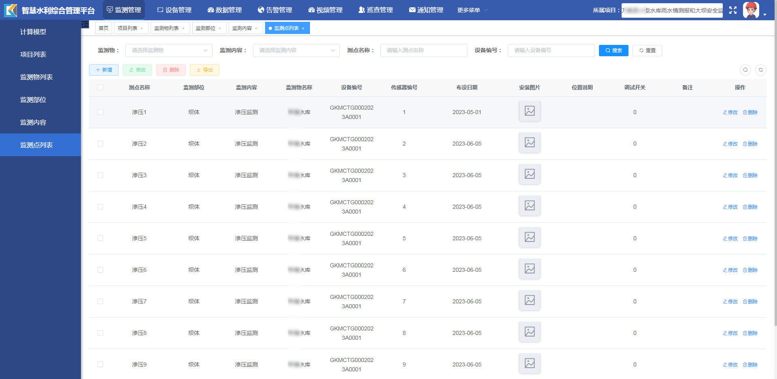The image size is (777, 379).
Task: Click into the 测点名称 input field
Action: 423,51
